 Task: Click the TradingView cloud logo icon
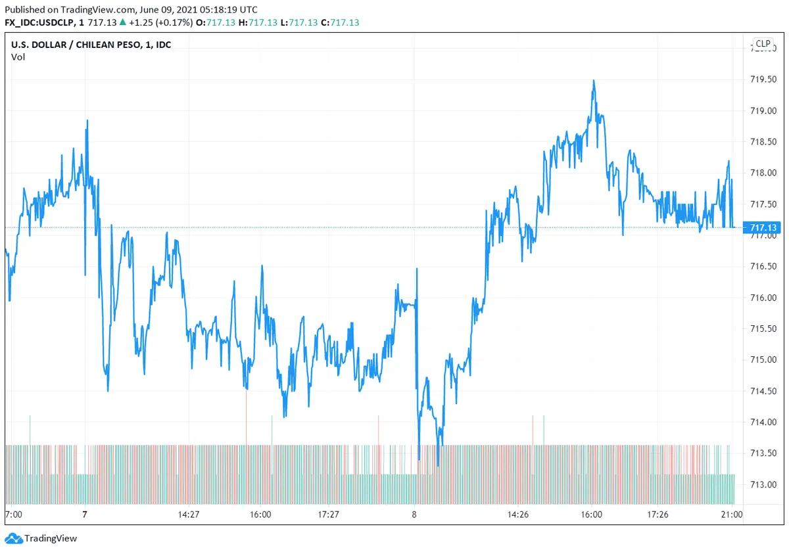[14, 539]
